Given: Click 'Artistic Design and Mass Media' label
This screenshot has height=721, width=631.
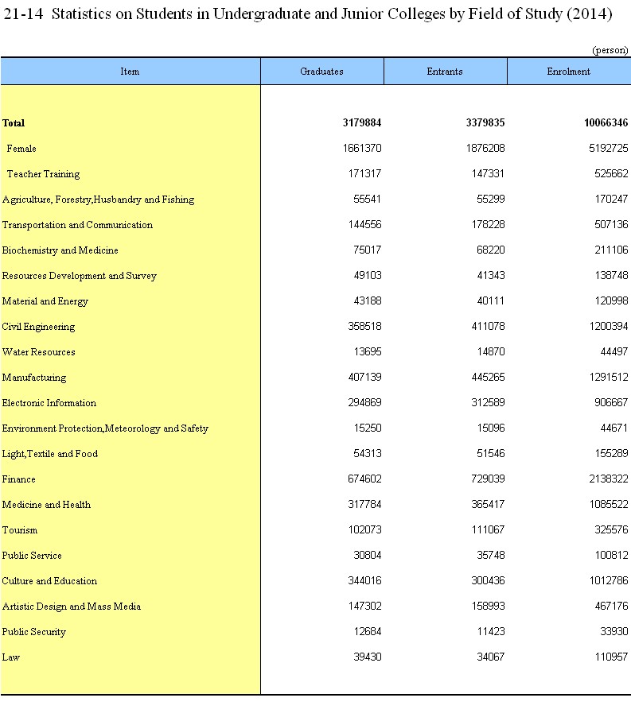Looking at the screenshot, I should click(x=72, y=607).
